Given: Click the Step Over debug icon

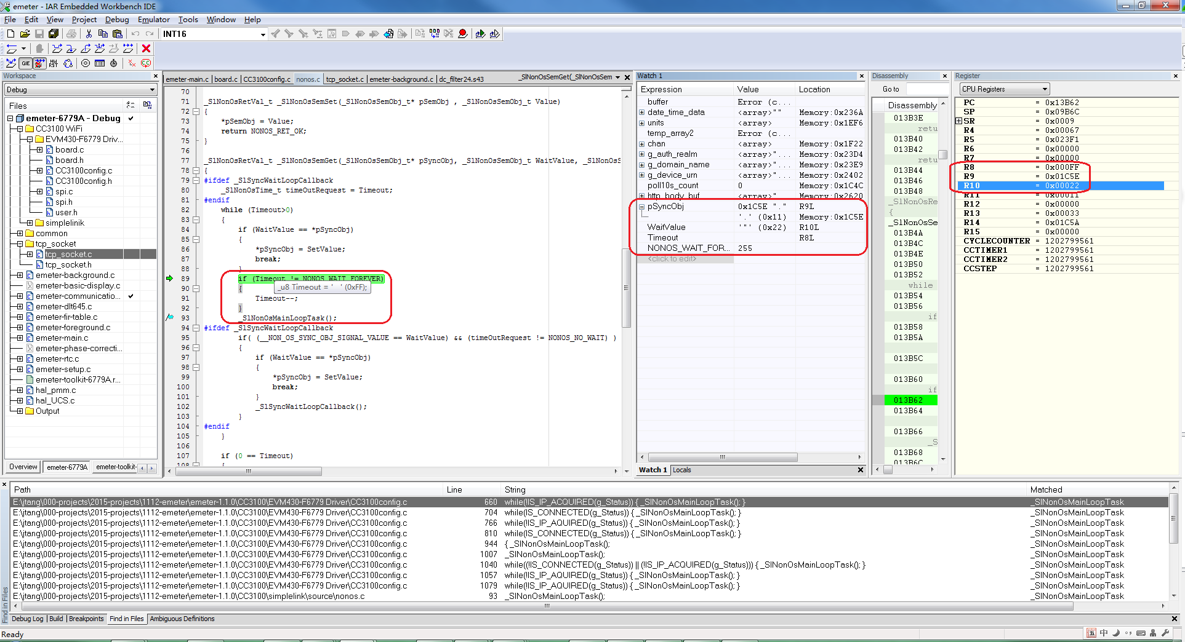Looking at the screenshot, I should [57, 49].
